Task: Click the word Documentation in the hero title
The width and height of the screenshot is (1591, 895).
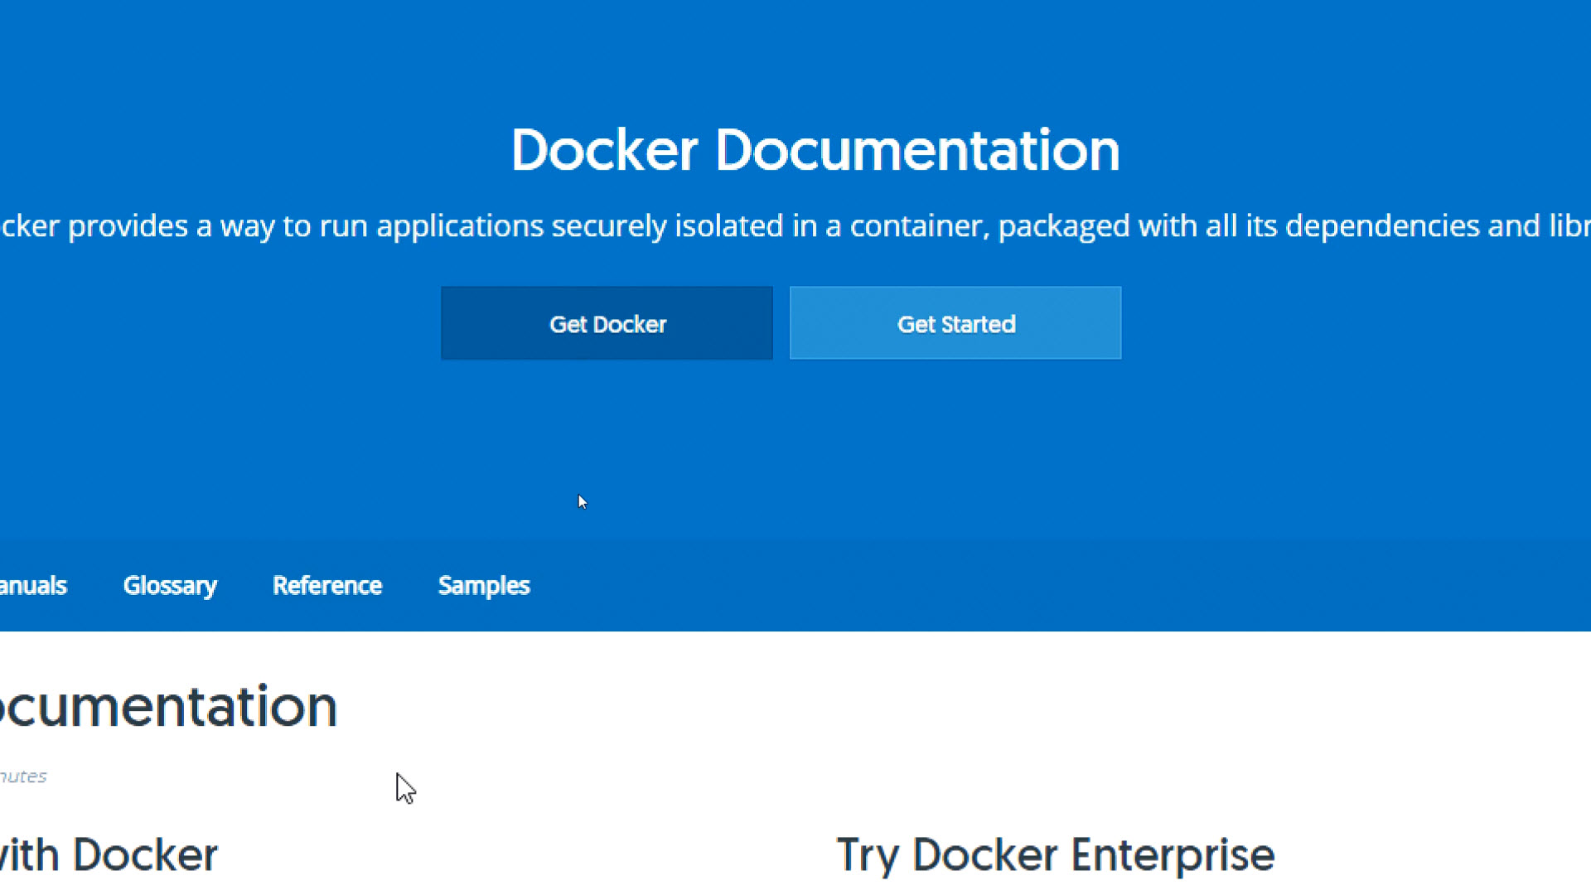Action: tap(917, 151)
